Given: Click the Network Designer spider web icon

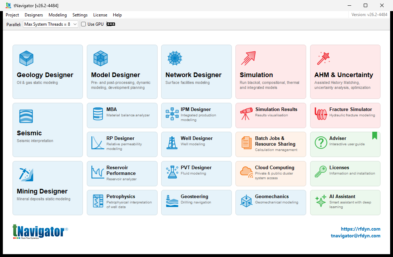Looking at the screenshot, I should (175, 58).
